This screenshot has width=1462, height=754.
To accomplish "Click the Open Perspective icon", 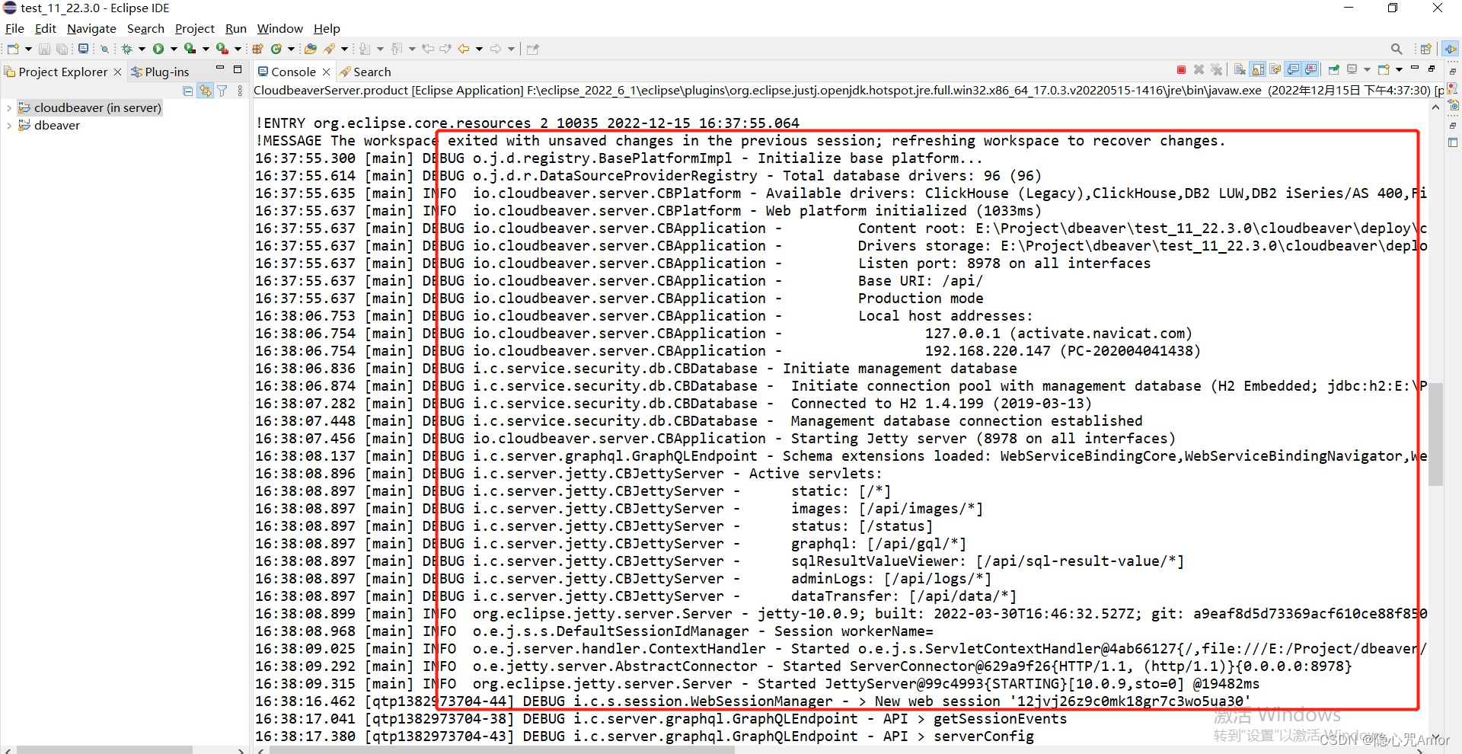I will (x=1425, y=49).
